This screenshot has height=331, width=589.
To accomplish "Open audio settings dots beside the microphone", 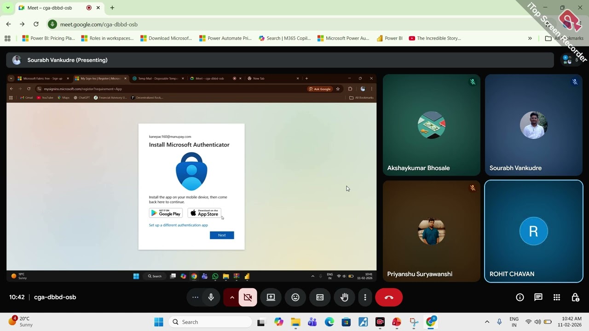I will point(195,297).
